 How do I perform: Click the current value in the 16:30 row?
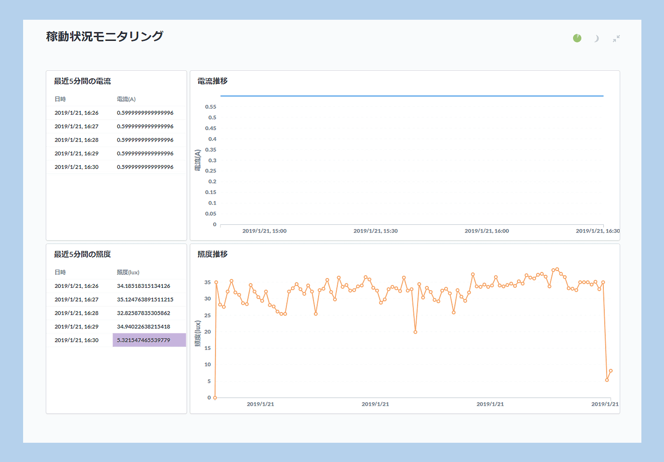click(145, 167)
